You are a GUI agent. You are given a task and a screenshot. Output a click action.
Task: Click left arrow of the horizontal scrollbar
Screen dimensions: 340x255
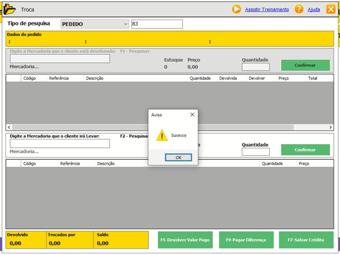pos(9,127)
